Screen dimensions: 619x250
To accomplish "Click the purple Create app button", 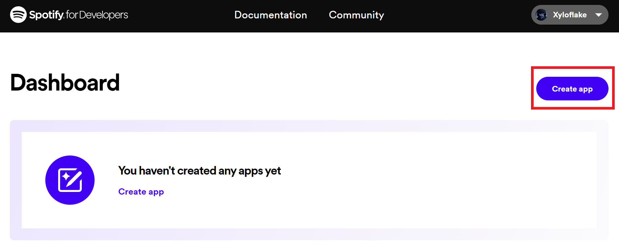I will pos(572,89).
